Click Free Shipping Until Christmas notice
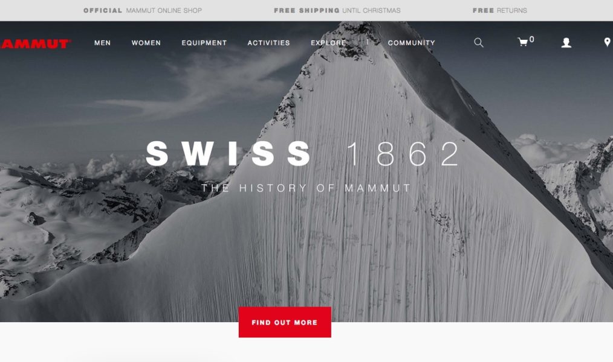This screenshot has width=613, height=362. pyautogui.click(x=337, y=10)
